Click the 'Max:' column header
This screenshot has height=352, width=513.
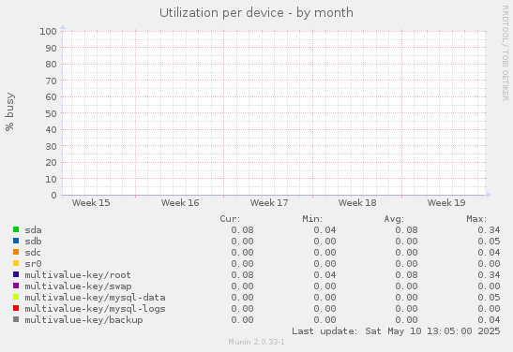pos(476,219)
